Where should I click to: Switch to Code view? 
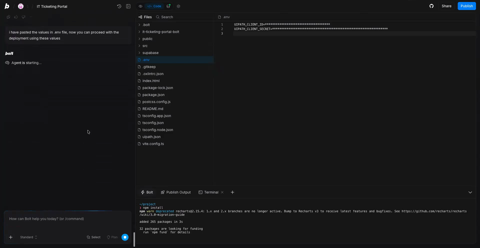[154, 6]
